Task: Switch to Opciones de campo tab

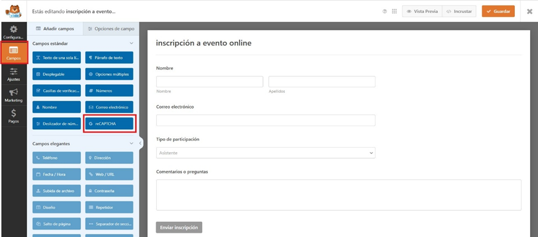Action: tap(111, 28)
